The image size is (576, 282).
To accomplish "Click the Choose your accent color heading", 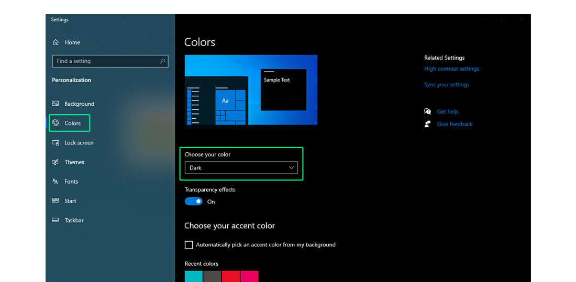I will click(229, 226).
